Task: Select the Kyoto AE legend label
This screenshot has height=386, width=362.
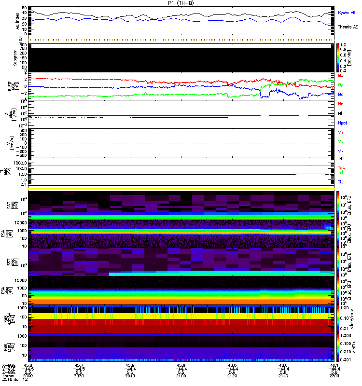Action: (347, 13)
